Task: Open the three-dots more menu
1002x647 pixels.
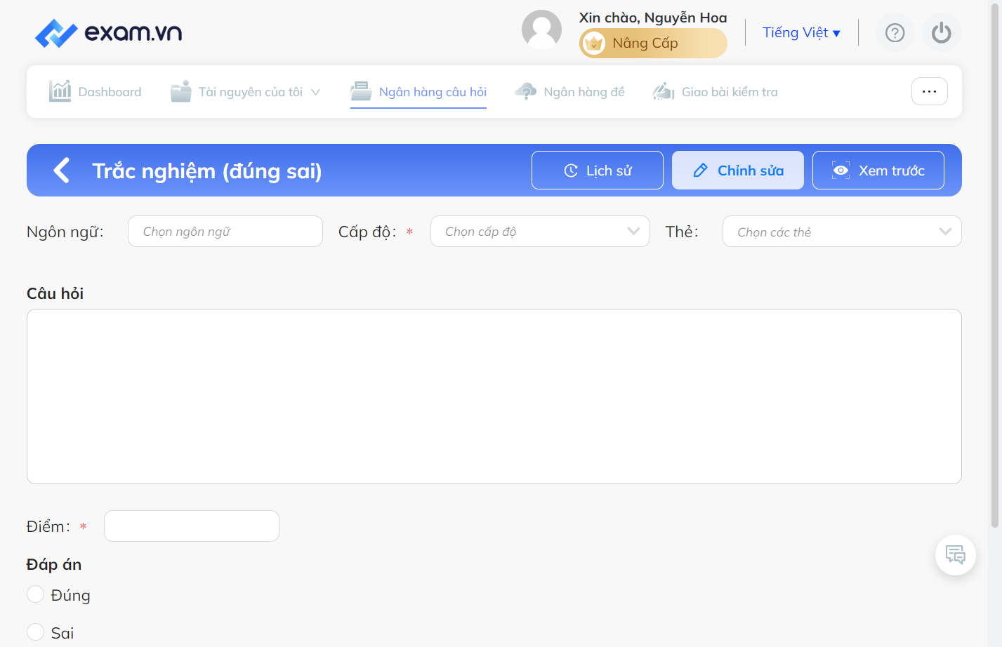Action: (x=930, y=91)
